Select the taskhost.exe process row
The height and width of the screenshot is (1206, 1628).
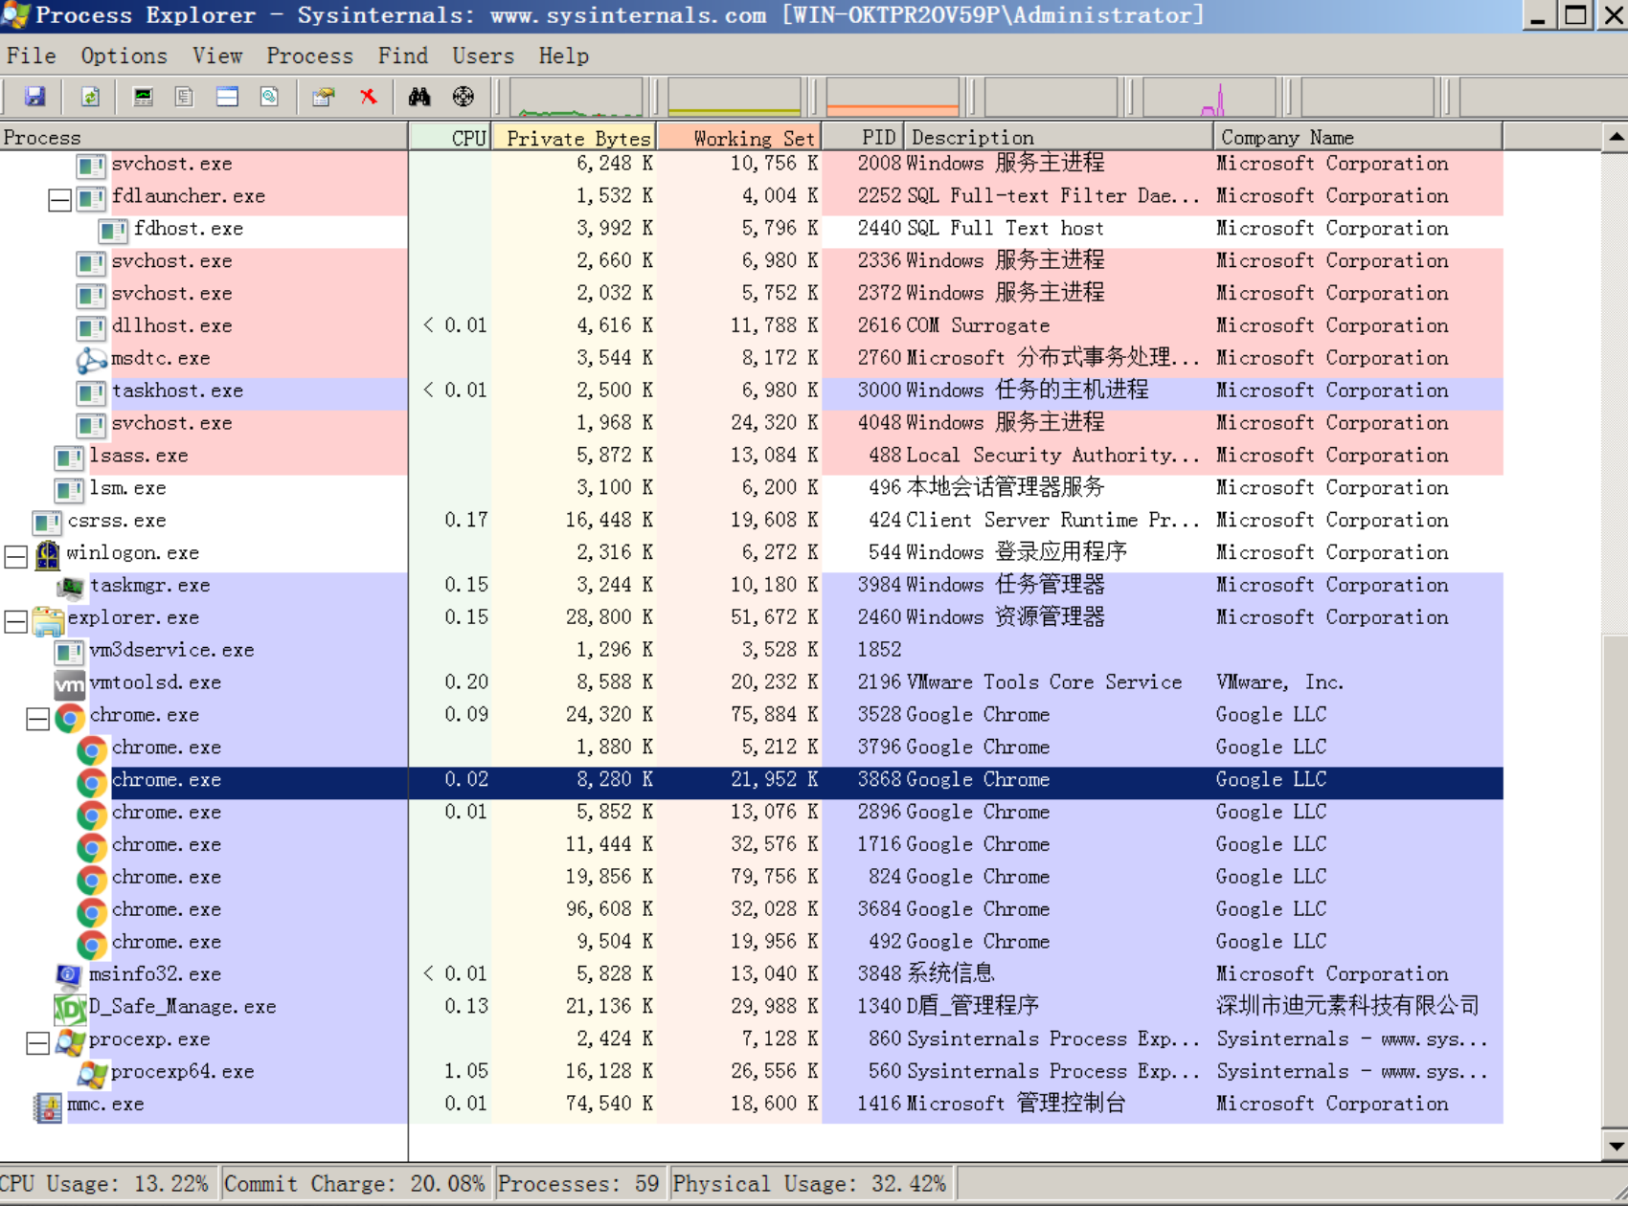click(752, 391)
